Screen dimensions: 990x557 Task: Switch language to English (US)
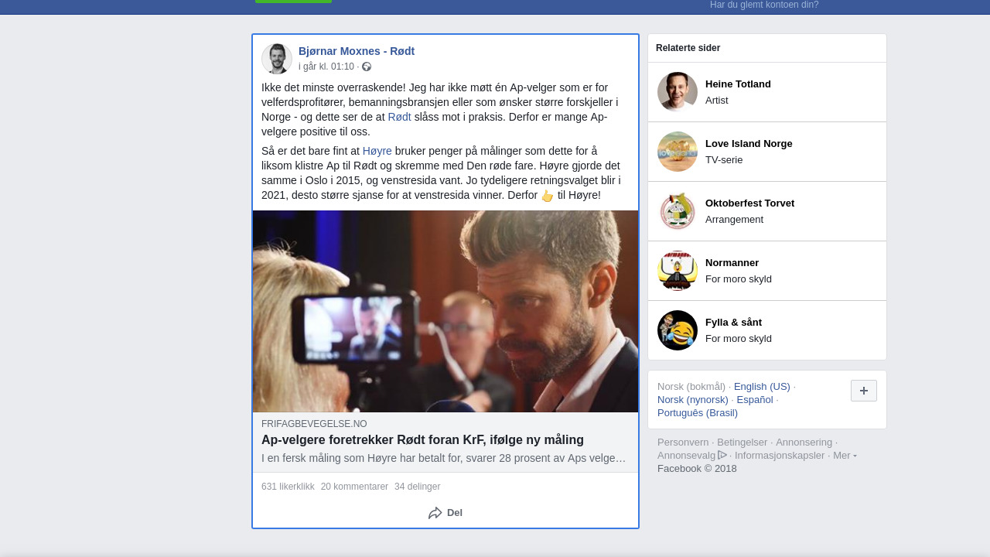(x=762, y=387)
